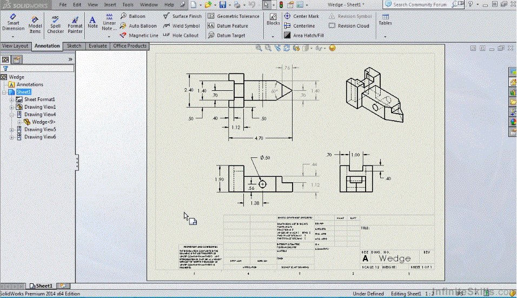Expand the Wedge<9> part node

click(19, 122)
